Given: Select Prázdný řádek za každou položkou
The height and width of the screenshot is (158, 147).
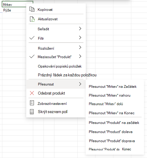Looking at the screenshot, I should [67, 75].
